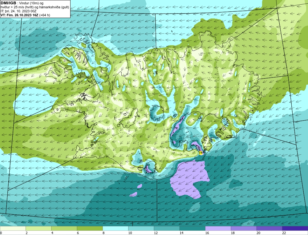Click the '8' label on the legend scale
The image size is (308, 235).
click(103, 233)
